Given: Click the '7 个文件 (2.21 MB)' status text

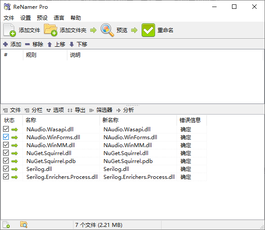Looking at the screenshot, I should click(x=99, y=225).
